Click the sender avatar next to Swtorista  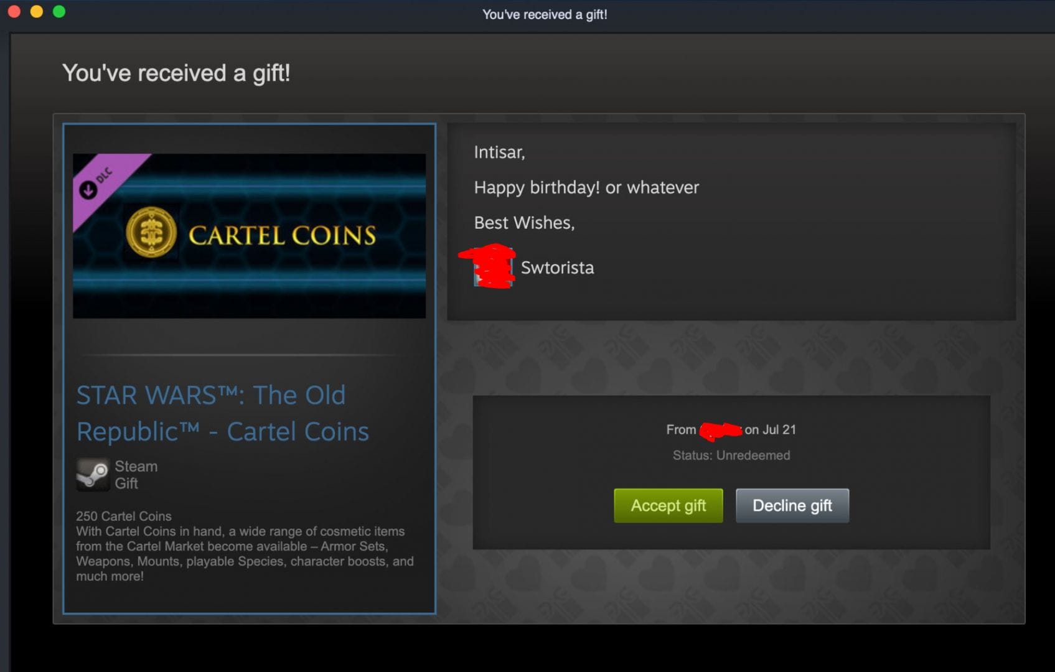coord(493,268)
